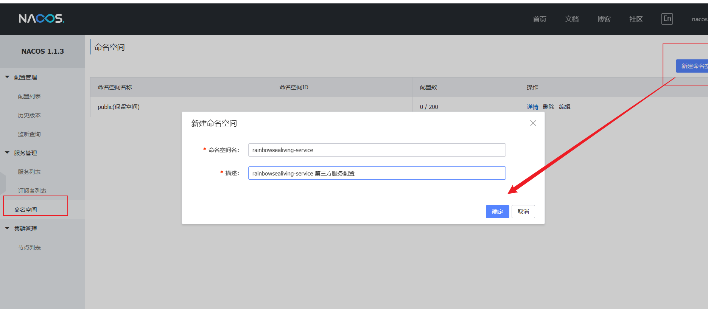The width and height of the screenshot is (708, 309).
Task: Switch language with the En button
Action: [x=667, y=19]
